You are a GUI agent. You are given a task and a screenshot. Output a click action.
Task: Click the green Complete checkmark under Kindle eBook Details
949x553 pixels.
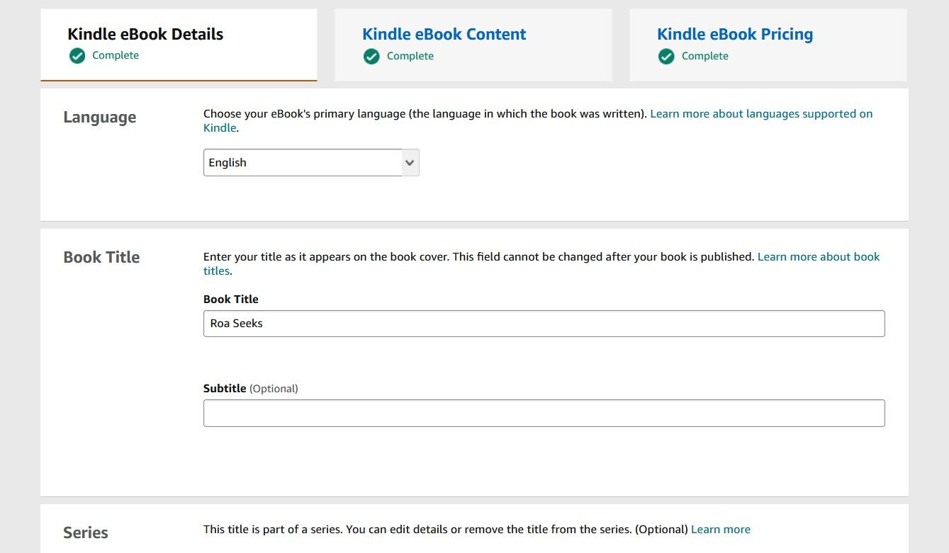coord(77,55)
